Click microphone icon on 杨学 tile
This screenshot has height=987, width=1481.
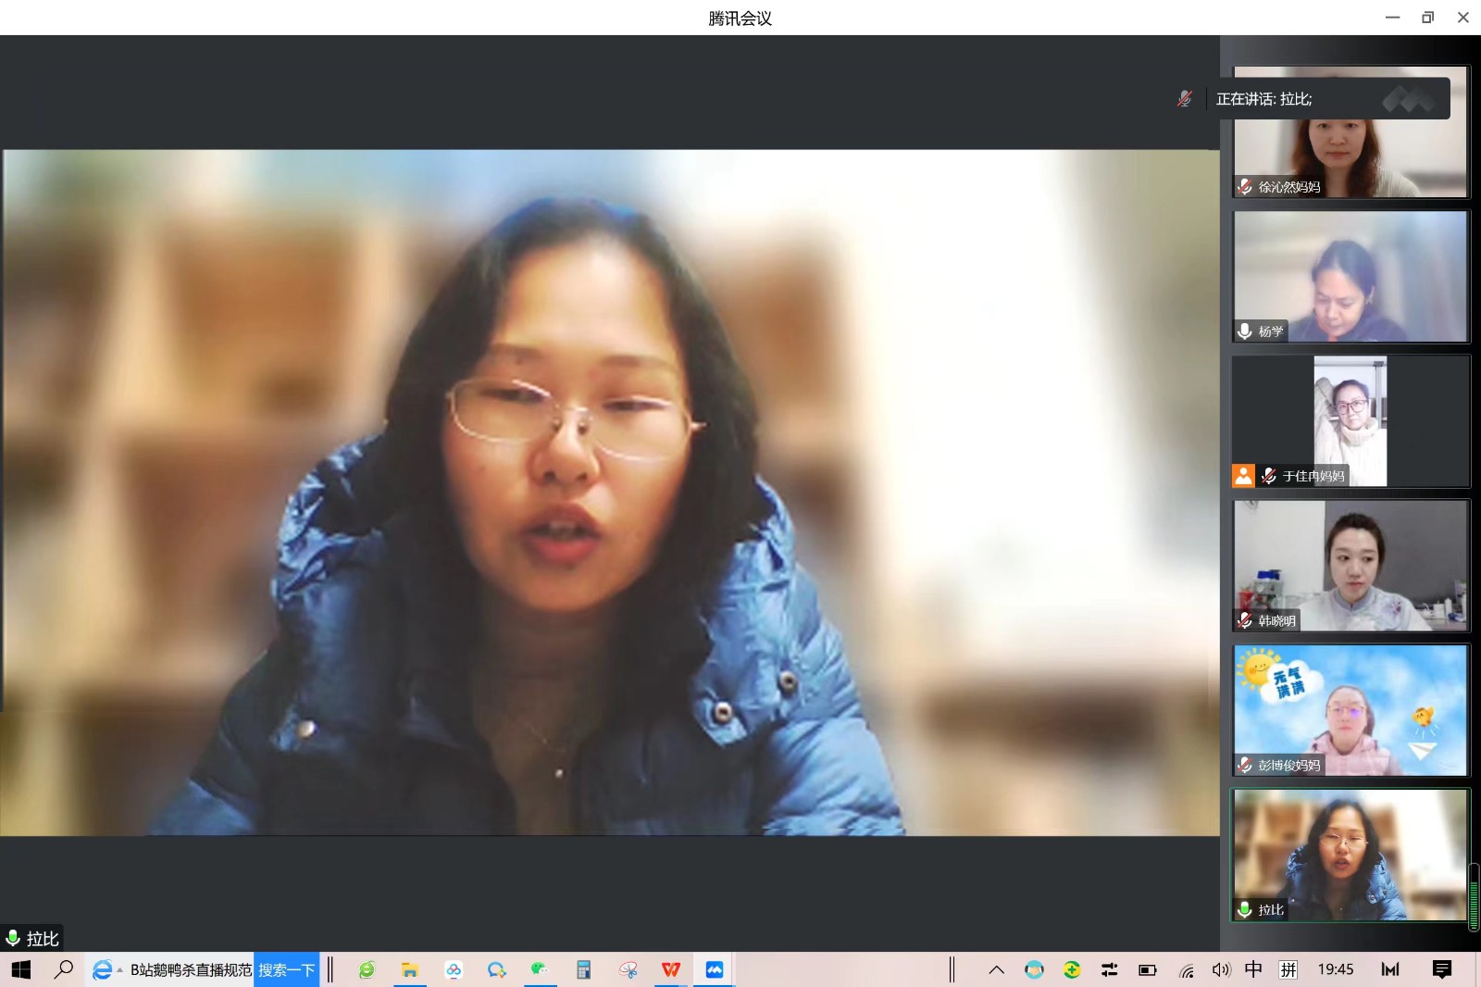[1245, 331]
